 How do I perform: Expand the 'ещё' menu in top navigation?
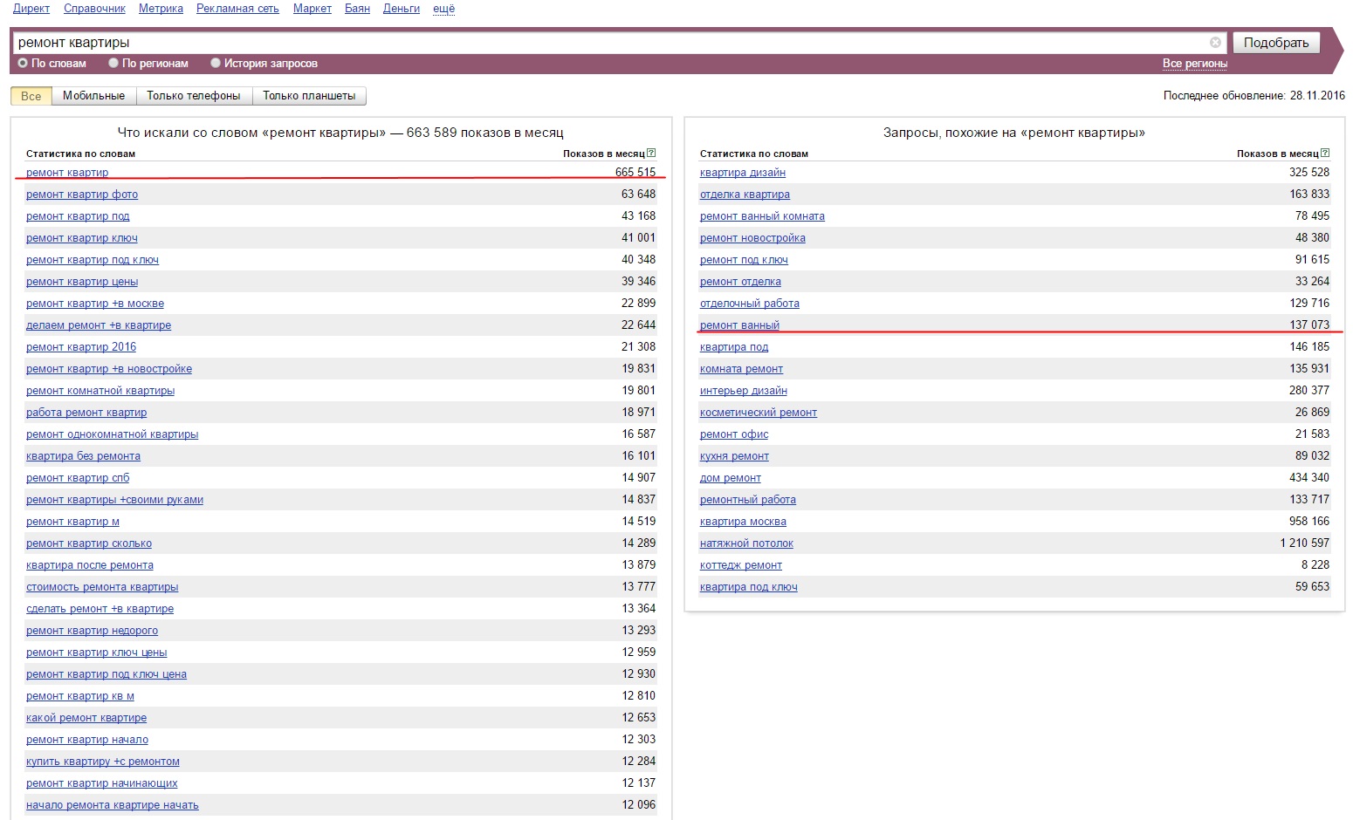(x=443, y=9)
